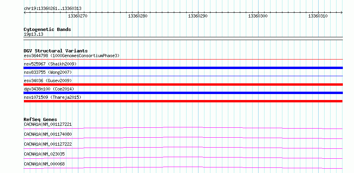Click ruler position 13360310
This screenshot has height=173, width=354.
318,16
